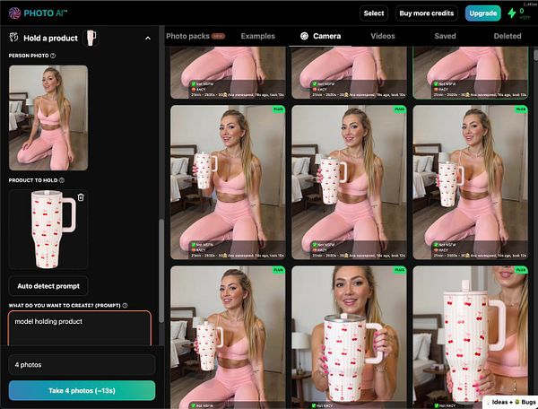Click Not NSFW checkmark on third middle-row photo
The height and width of the screenshot is (409, 538).
click(x=436, y=244)
